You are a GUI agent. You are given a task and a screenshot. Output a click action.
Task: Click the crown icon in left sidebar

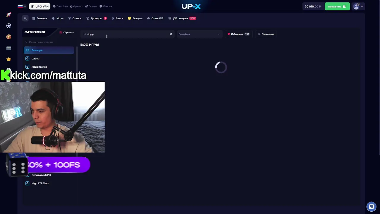(x=9, y=59)
